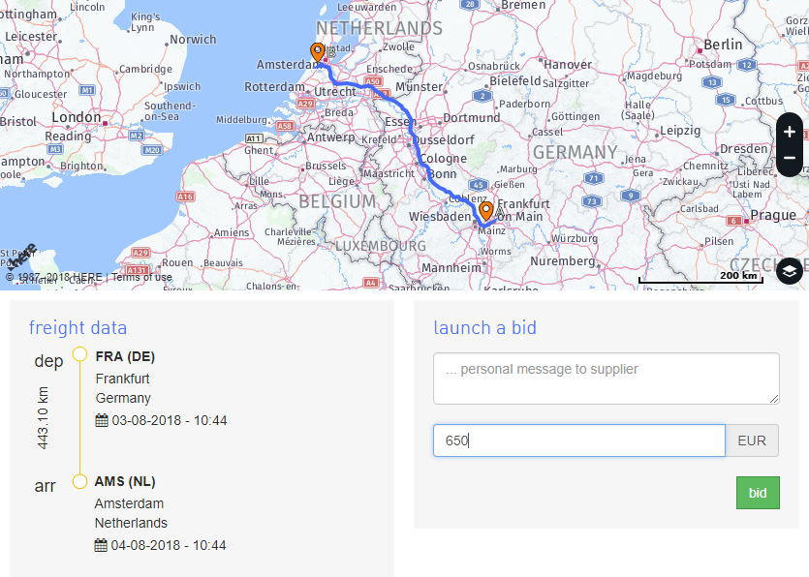Viewport: 809px width, 577px height.
Task: Focus the personal message to supplier box
Action: coord(606,378)
